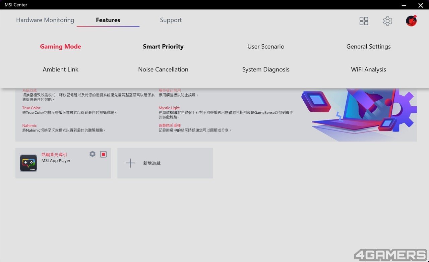429x262 pixels.
Task: Switch to Hardware Monitoring tab
Action: pyautogui.click(x=45, y=20)
